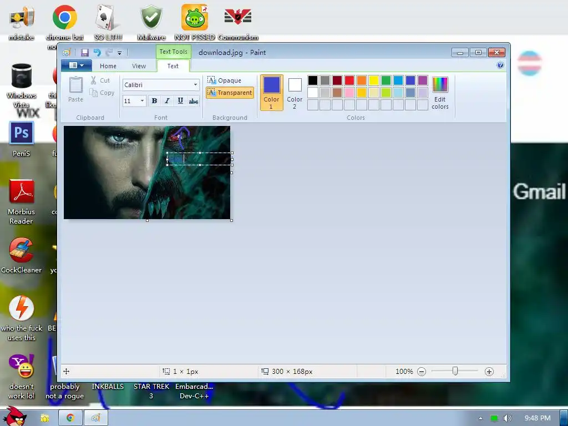Open the folder icon on the taskbar
The width and height of the screenshot is (568, 426).
click(44, 418)
